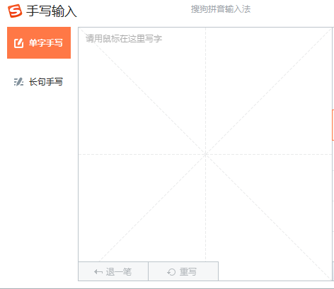Click the 请用鼠标在这里写字 placeholder text
This screenshot has width=334, height=289.
coord(124,39)
